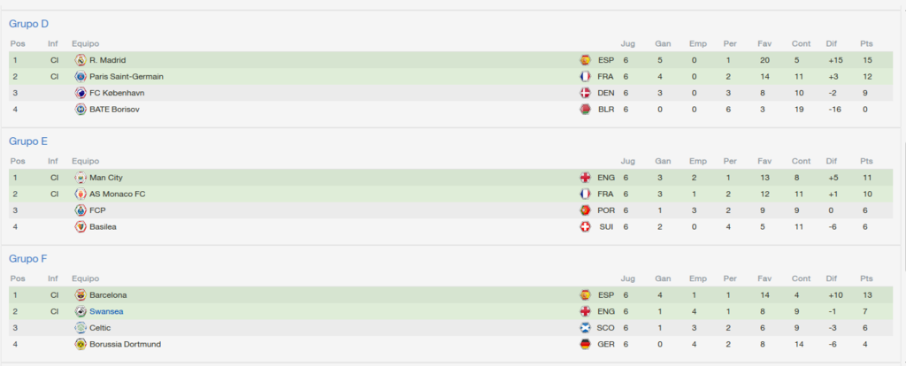Open the Swansea team link
906x366 pixels.
106,312
